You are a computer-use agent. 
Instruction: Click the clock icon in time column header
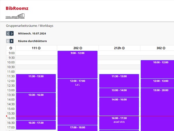[11, 48]
